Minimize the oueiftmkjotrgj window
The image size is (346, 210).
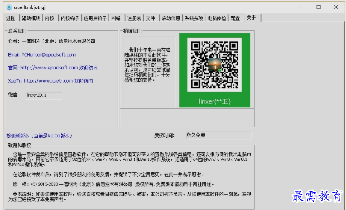point(301,7)
